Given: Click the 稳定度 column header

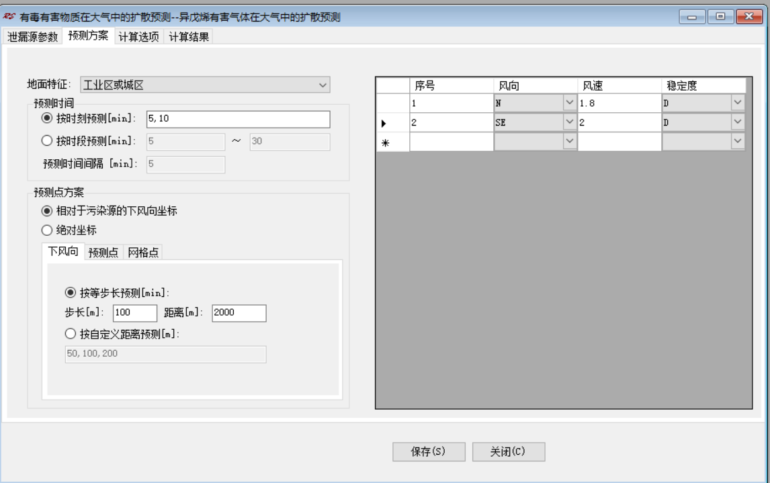Looking at the screenshot, I should [703, 86].
